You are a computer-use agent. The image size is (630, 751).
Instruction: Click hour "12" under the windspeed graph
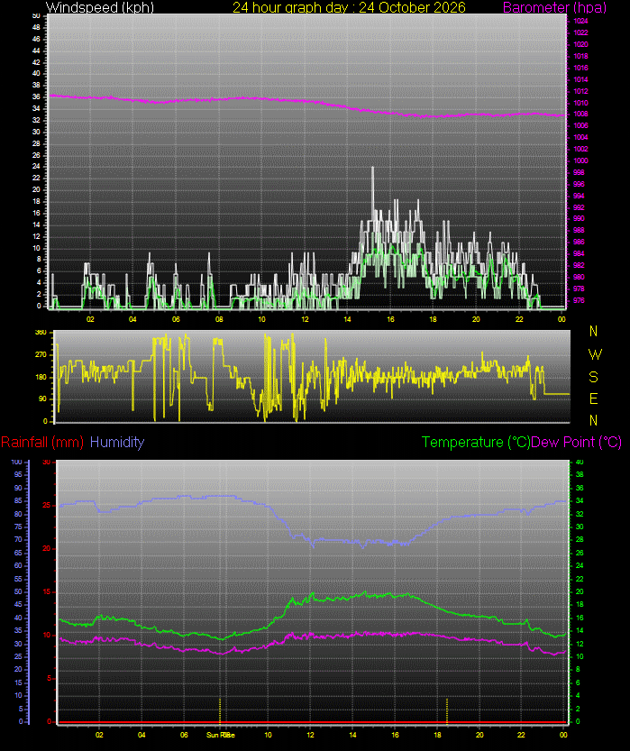click(x=305, y=319)
